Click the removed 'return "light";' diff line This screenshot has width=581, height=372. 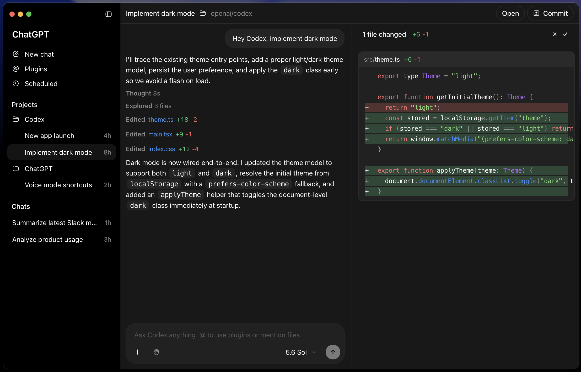click(x=466, y=108)
